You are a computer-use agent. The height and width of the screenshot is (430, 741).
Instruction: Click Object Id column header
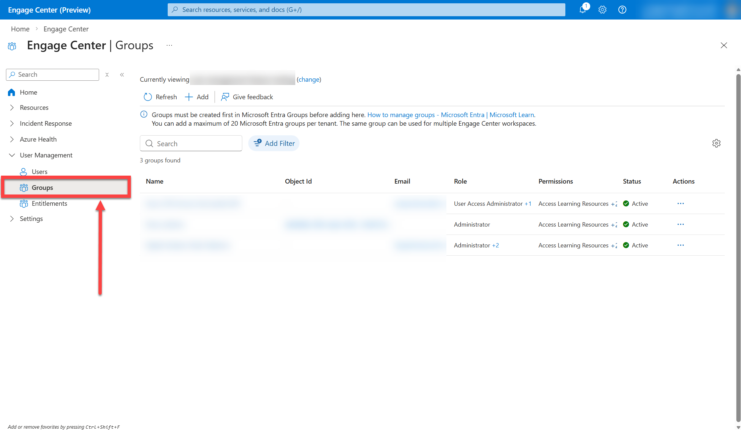[298, 181]
